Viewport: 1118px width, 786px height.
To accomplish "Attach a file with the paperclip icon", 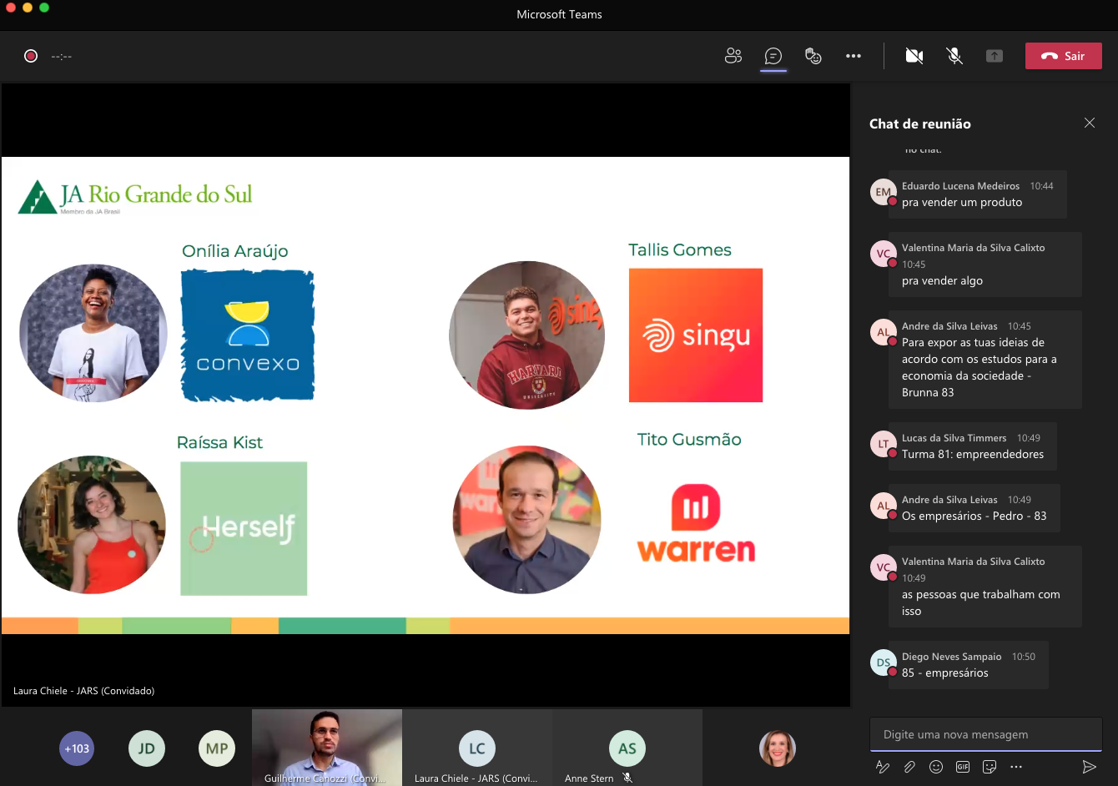I will point(909,767).
